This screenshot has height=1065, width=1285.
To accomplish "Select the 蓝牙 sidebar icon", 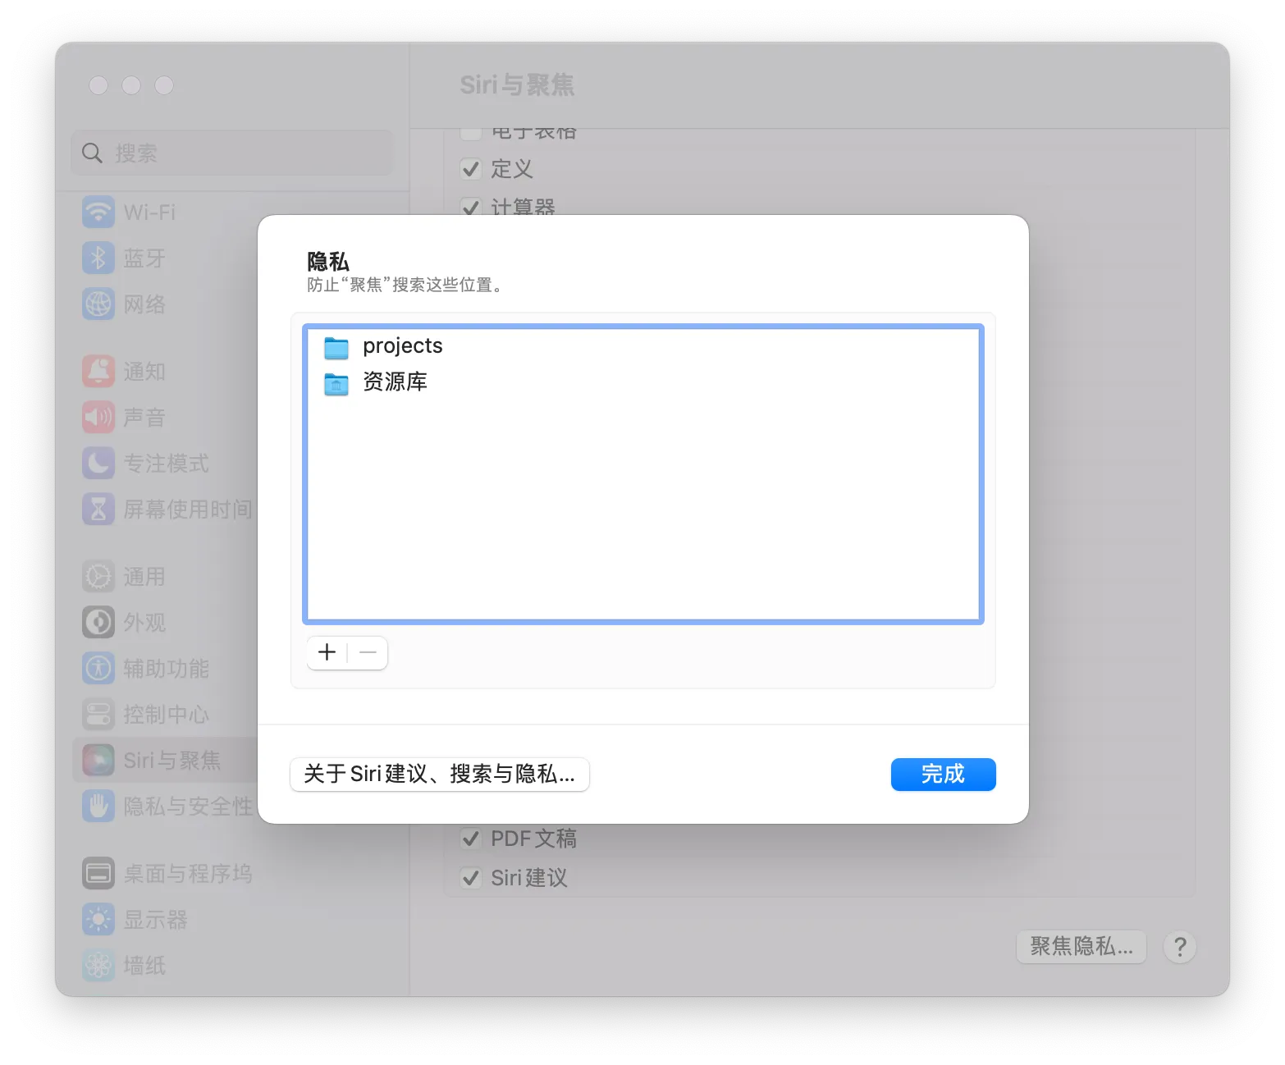I will tap(148, 258).
